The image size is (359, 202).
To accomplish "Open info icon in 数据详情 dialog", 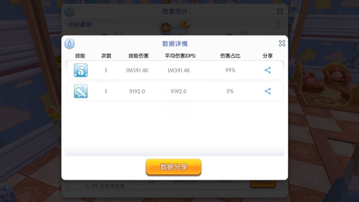I will coord(69,44).
